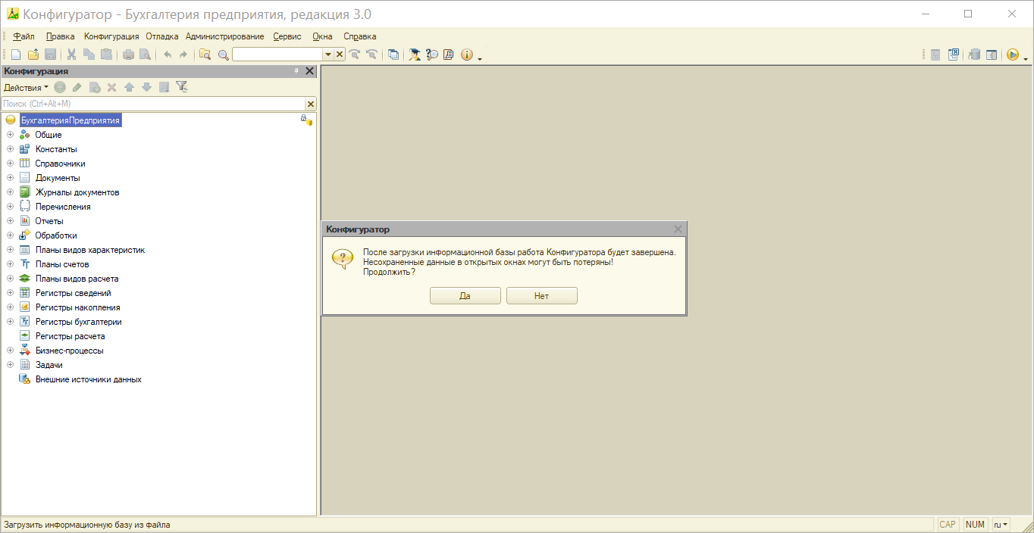Click the Move up arrow in Configuration panel
The width and height of the screenshot is (1034, 533).
[x=130, y=87]
